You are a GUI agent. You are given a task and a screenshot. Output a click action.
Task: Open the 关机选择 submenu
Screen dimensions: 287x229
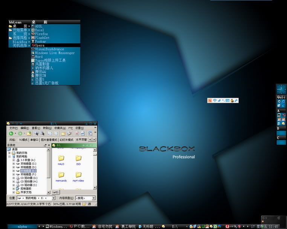click(20, 45)
